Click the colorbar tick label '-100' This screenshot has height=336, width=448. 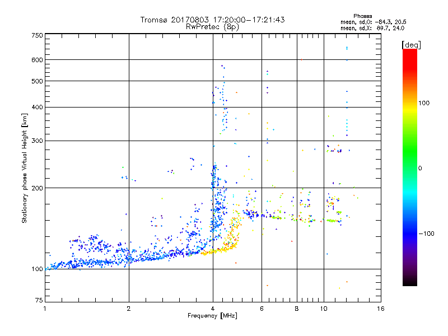(426, 234)
